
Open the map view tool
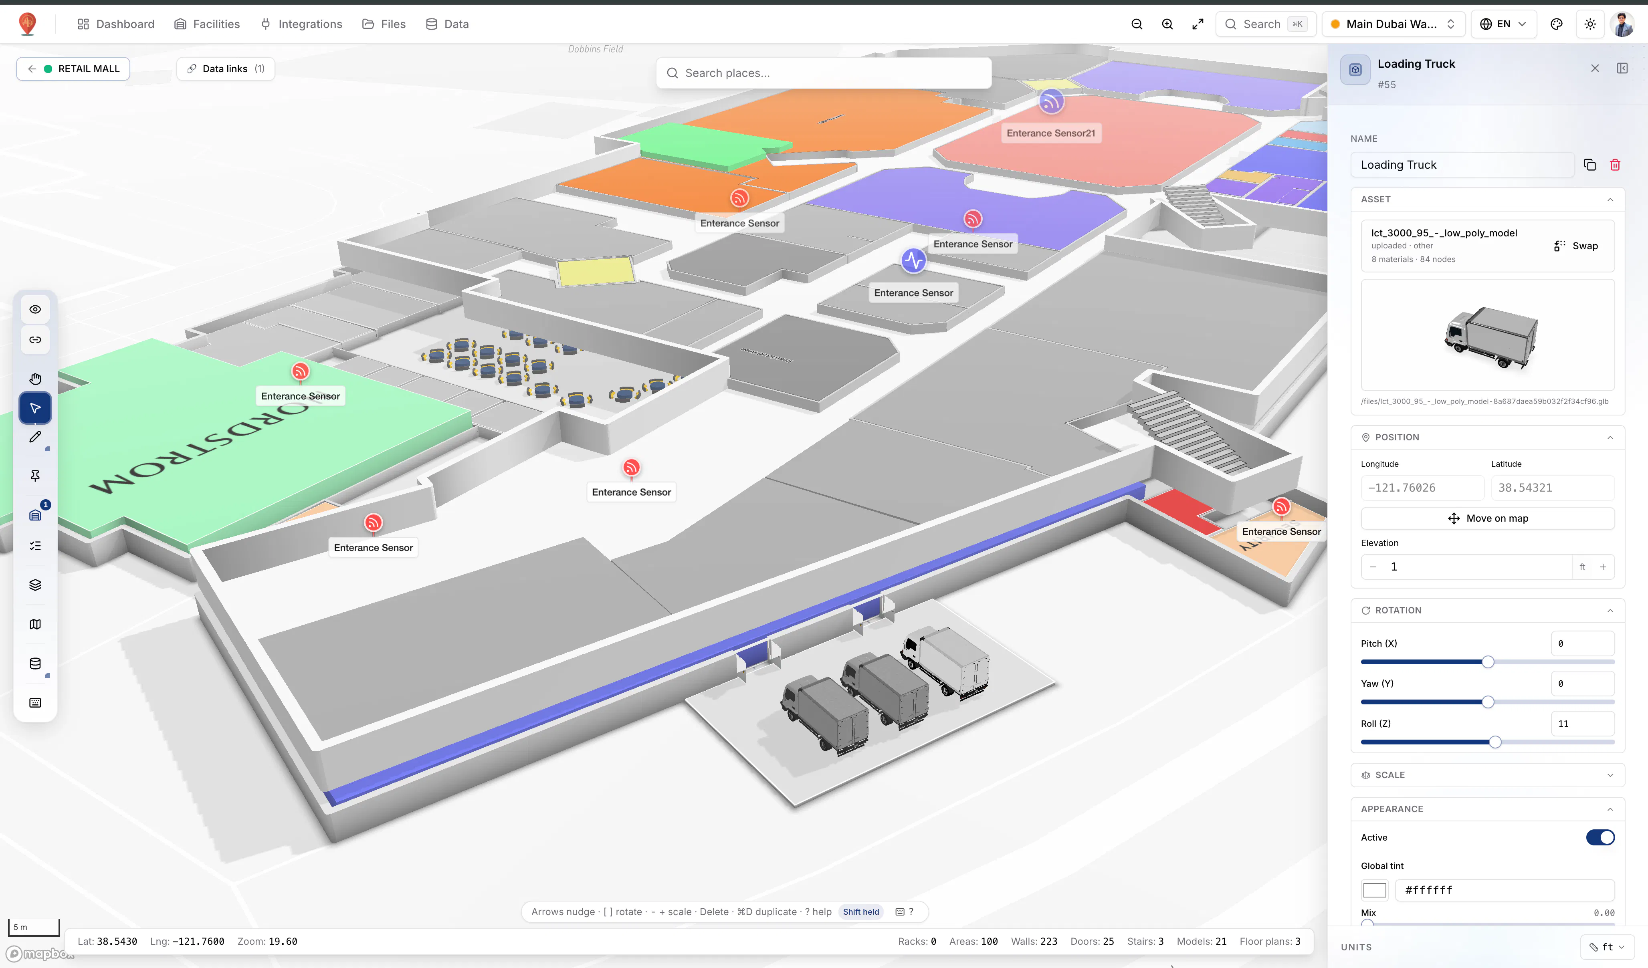click(x=35, y=624)
